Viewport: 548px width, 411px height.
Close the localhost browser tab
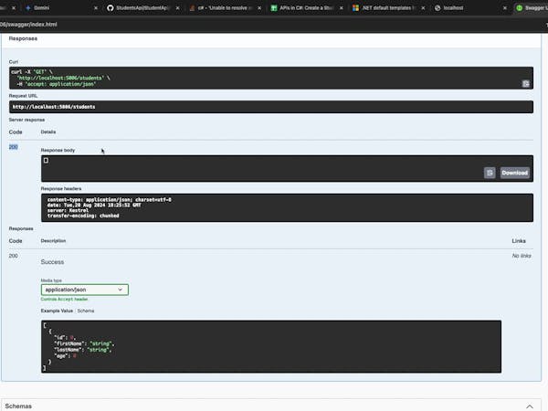click(x=505, y=7)
